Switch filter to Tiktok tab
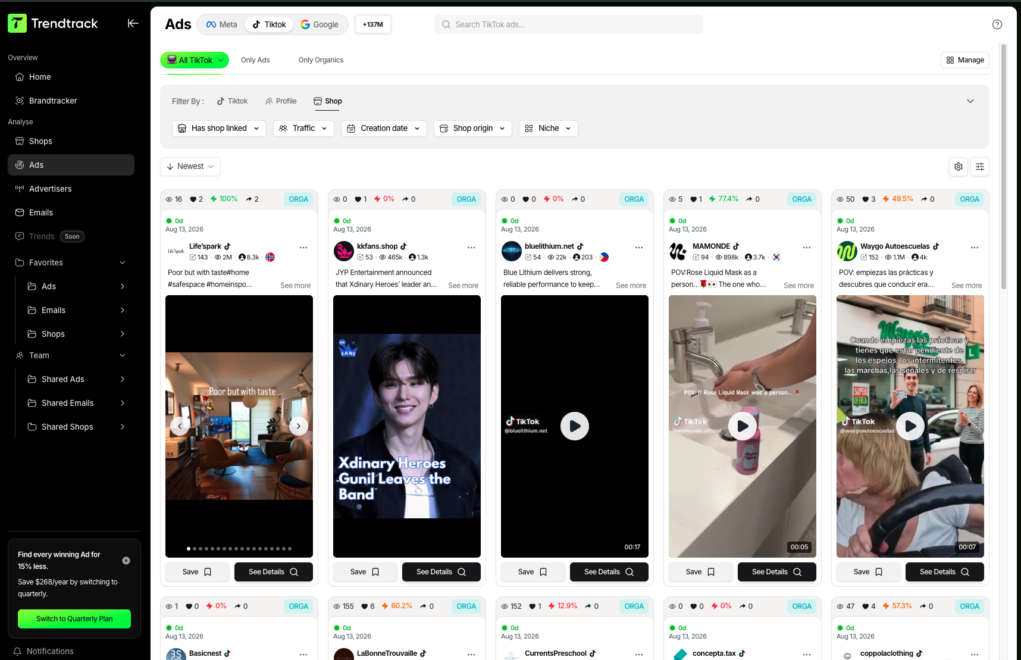The height and width of the screenshot is (660, 1021). (x=232, y=101)
